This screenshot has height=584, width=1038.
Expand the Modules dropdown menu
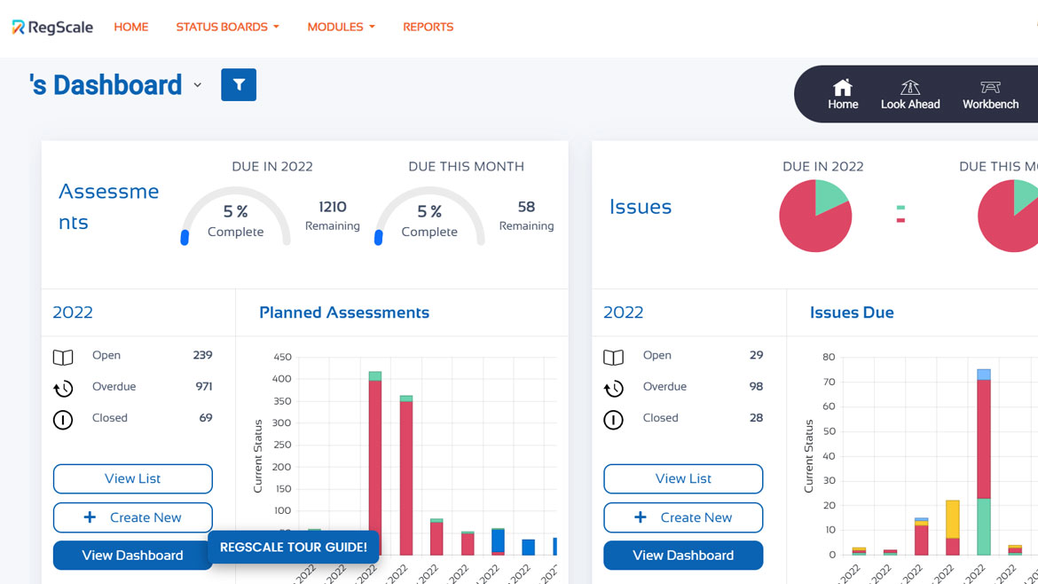[x=341, y=27]
